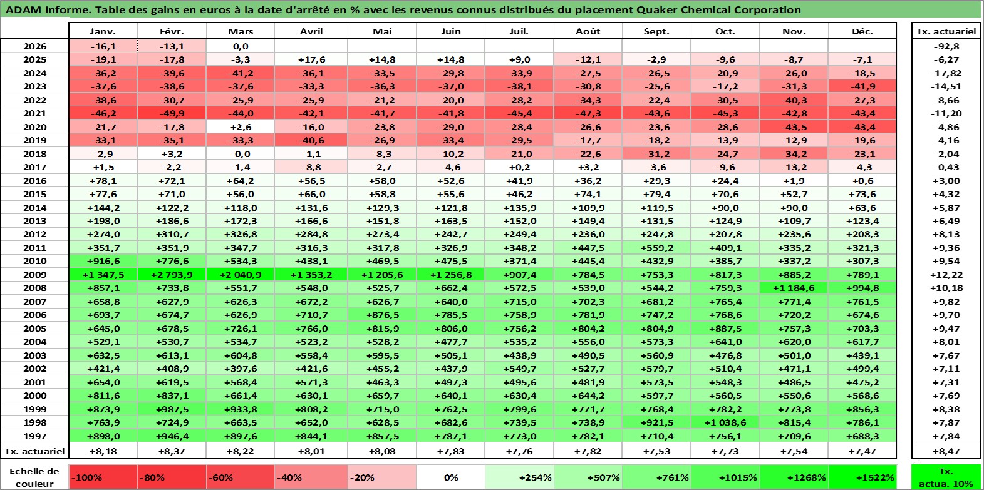Select the Août column header
Image resolution: width=984 pixels, height=490 pixels.
pos(588,31)
